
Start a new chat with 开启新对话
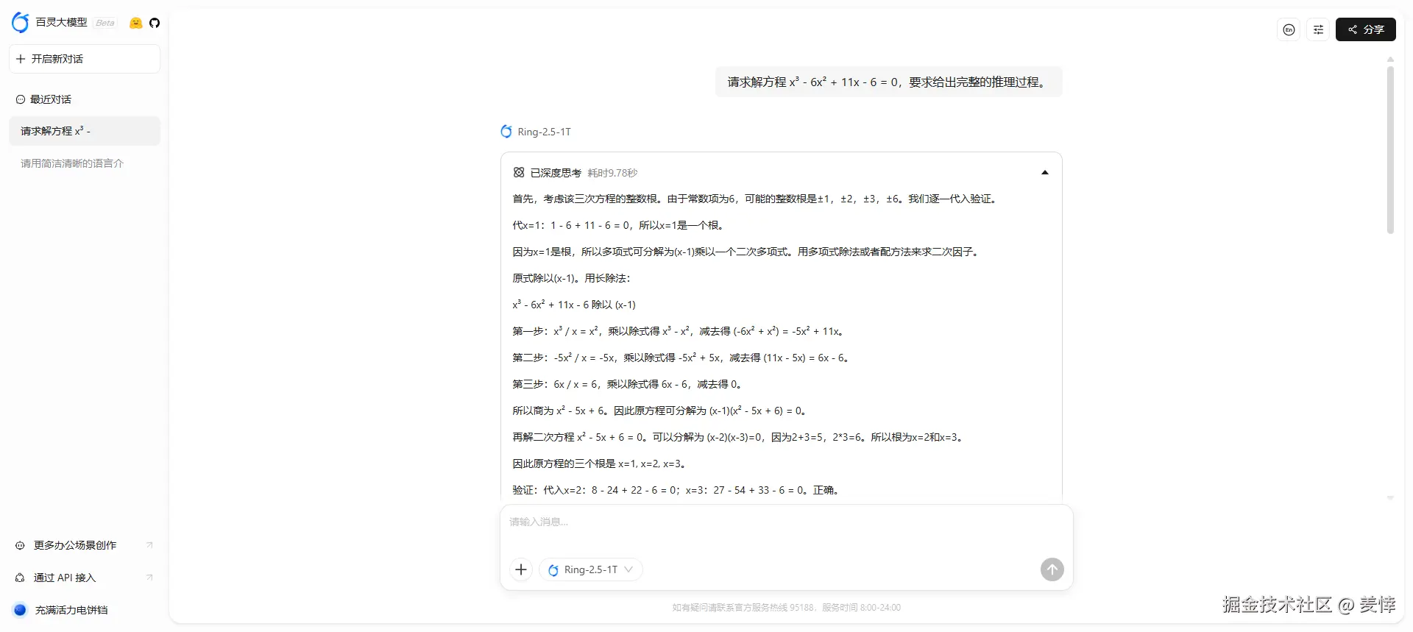[85, 59]
